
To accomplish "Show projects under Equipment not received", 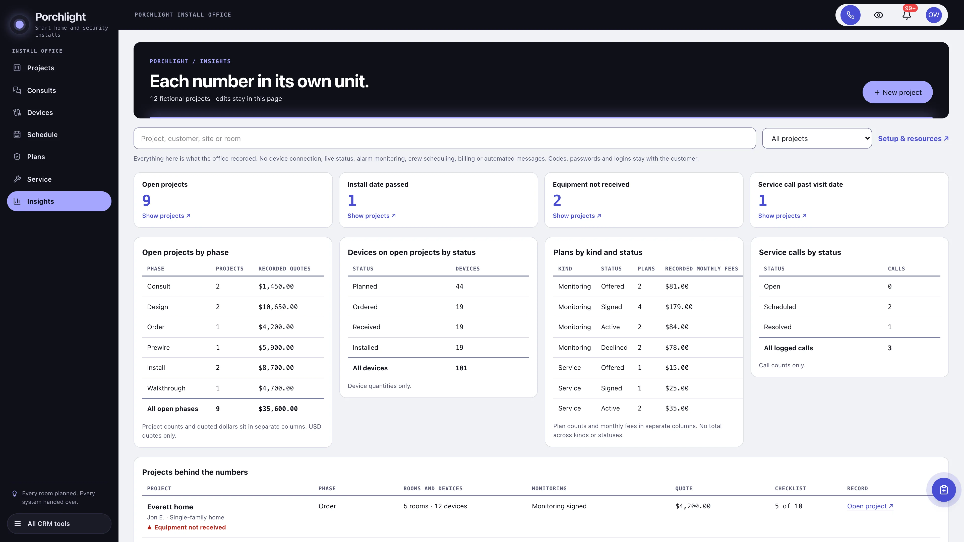I will click(577, 216).
